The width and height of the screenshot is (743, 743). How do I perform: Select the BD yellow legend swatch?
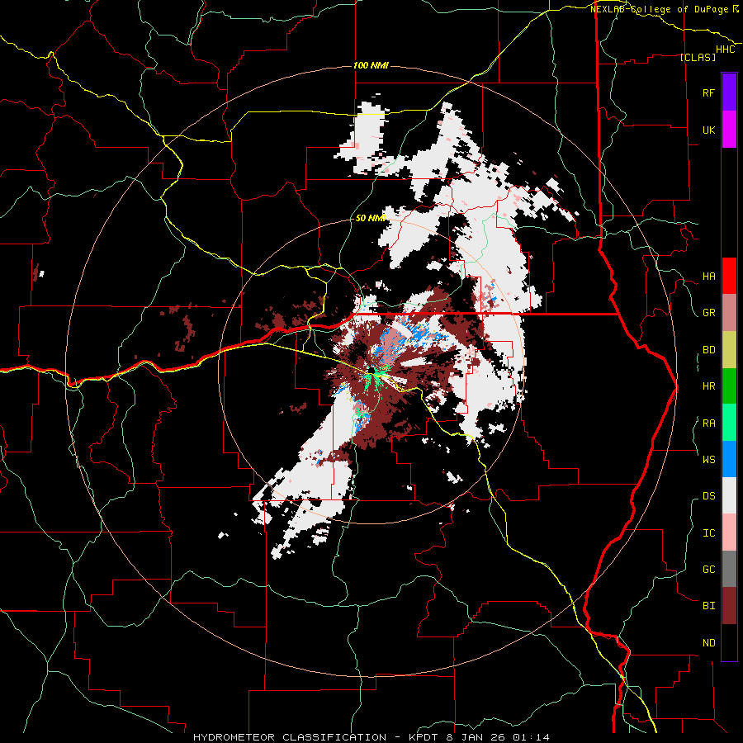tap(729, 349)
